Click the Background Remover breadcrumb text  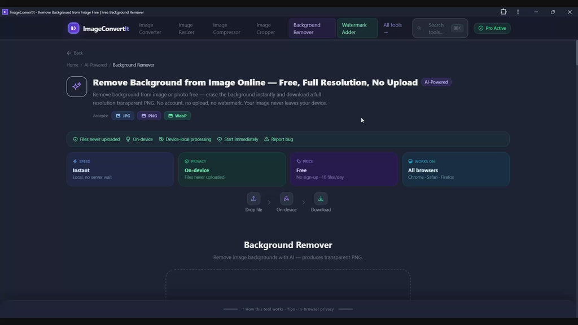[133, 65]
